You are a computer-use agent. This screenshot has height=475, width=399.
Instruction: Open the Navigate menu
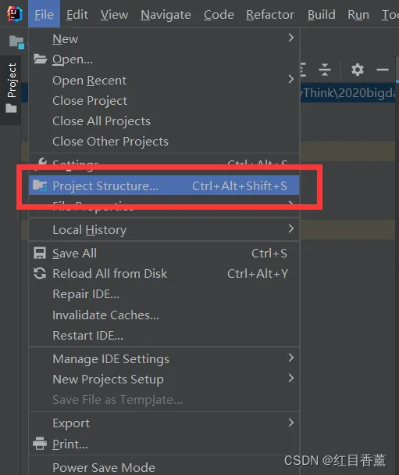pos(166,15)
